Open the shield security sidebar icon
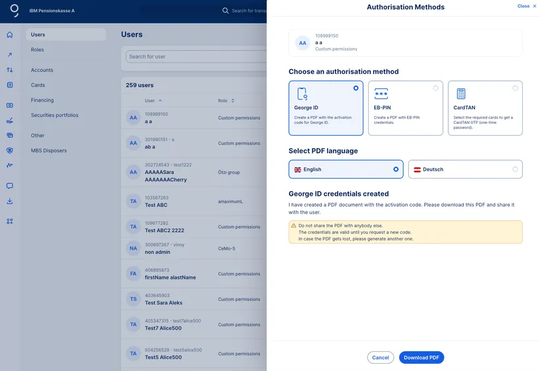The width and height of the screenshot is (540, 371). 10,150
